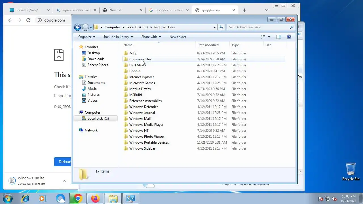Click the volume speaker tray icon
The height and width of the screenshot is (204, 363).
(x=334, y=199)
